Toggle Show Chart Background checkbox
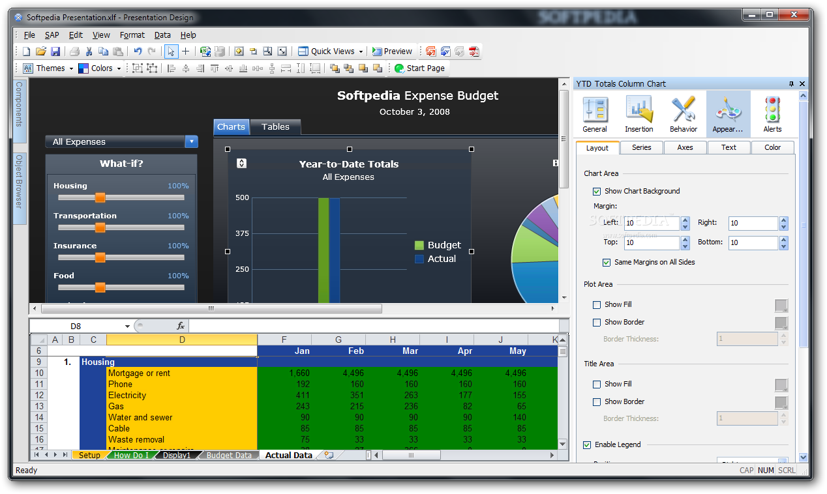The width and height of the screenshot is (827, 494). click(x=597, y=191)
